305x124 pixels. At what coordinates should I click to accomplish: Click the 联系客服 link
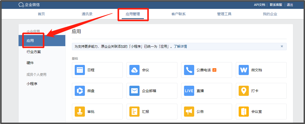click(x=276, y=5)
